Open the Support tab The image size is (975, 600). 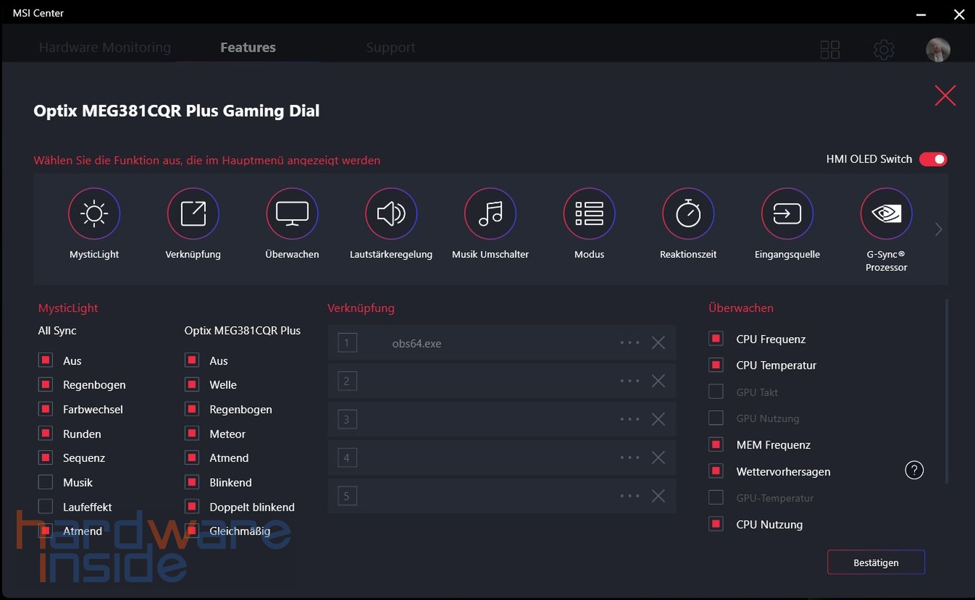[390, 47]
